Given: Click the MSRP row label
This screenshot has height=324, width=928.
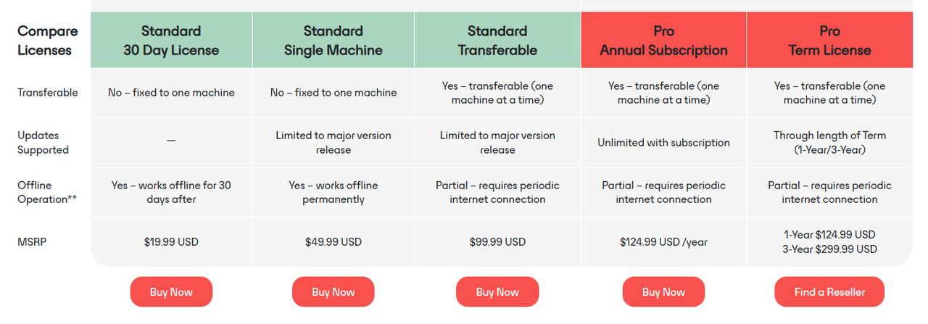Looking at the screenshot, I should pyautogui.click(x=32, y=242).
